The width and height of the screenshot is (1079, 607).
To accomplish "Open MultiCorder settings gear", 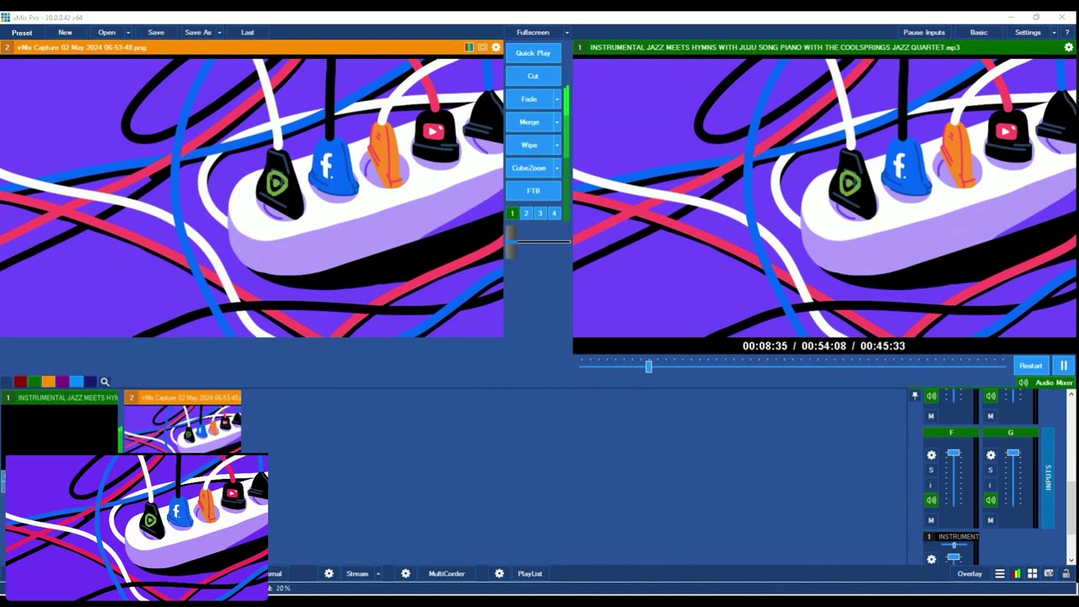I will coord(405,573).
